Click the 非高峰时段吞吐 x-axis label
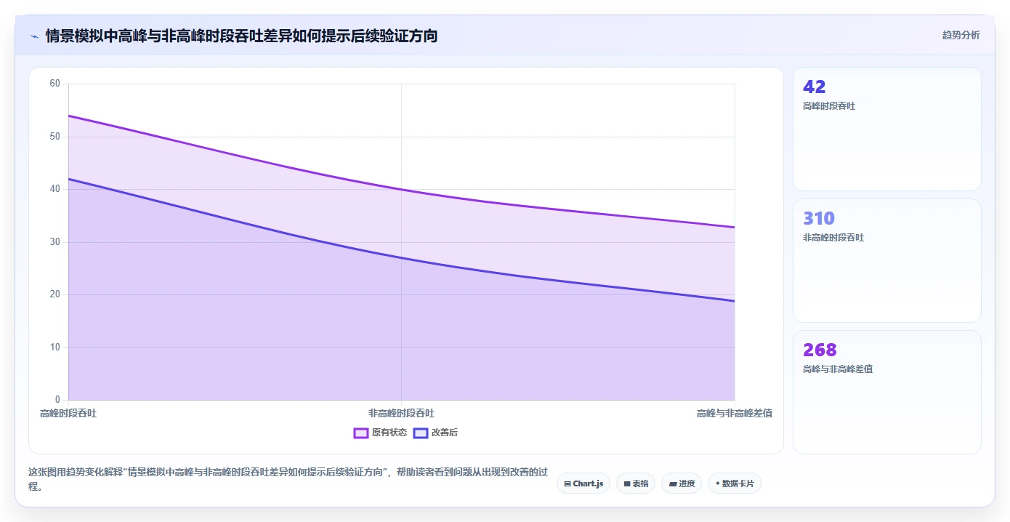The width and height of the screenshot is (1010, 522). point(401,413)
